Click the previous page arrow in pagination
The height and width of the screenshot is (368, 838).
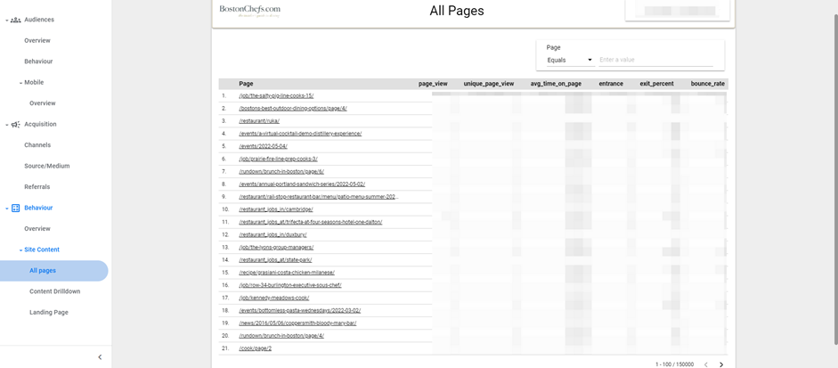tap(706, 364)
